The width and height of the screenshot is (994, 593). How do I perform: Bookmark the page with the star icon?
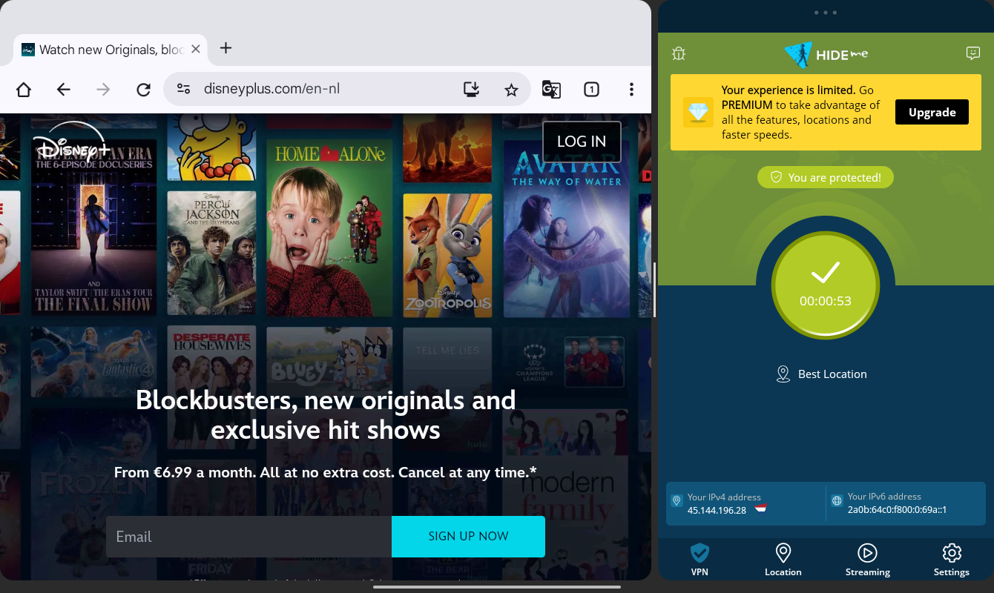[511, 90]
